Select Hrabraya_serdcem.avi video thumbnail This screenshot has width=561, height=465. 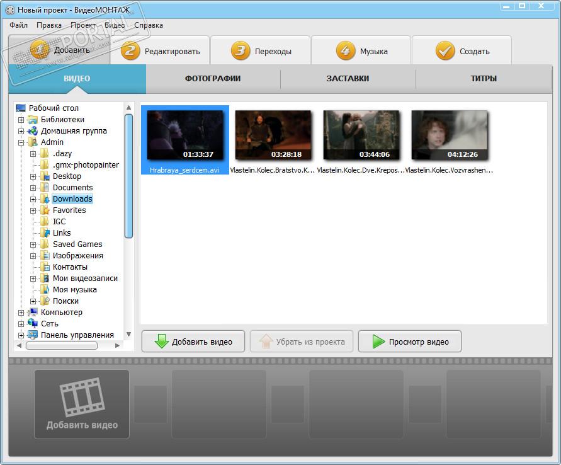(x=185, y=135)
